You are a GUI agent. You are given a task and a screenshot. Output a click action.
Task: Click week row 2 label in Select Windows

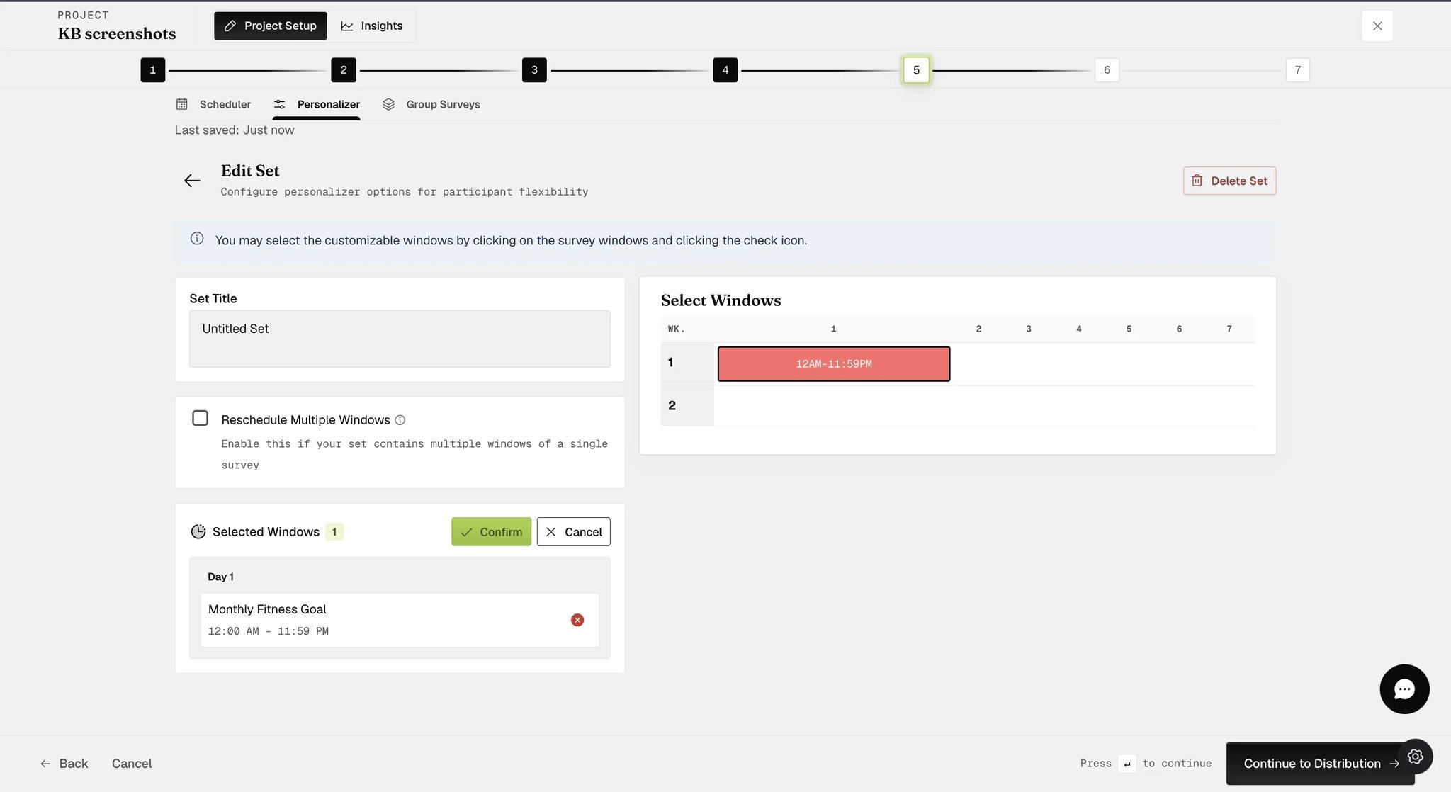tap(672, 406)
